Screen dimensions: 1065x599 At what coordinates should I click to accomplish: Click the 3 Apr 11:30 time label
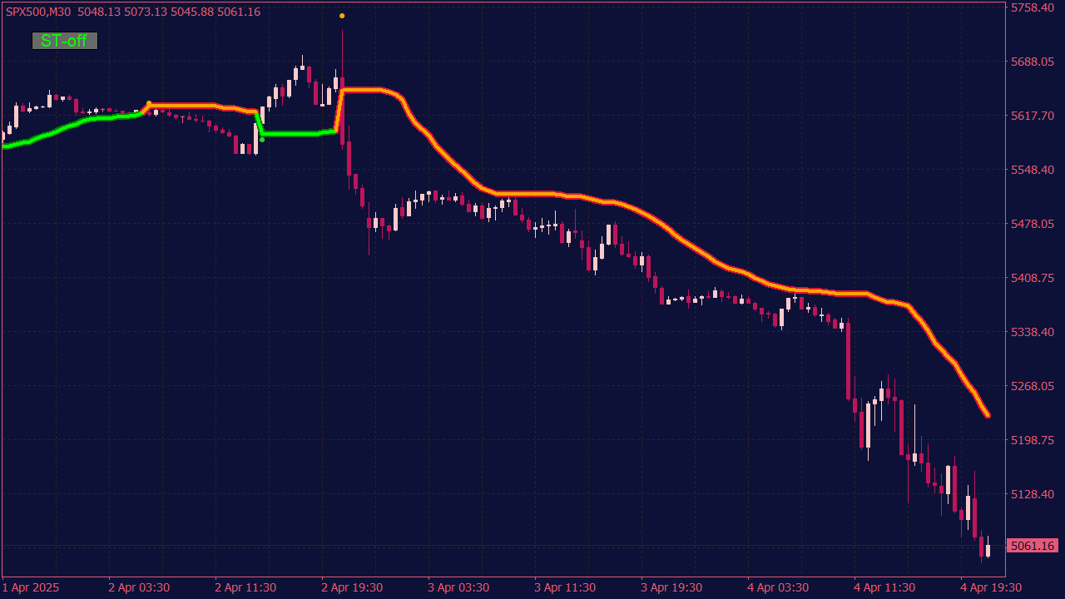click(565, 587)
